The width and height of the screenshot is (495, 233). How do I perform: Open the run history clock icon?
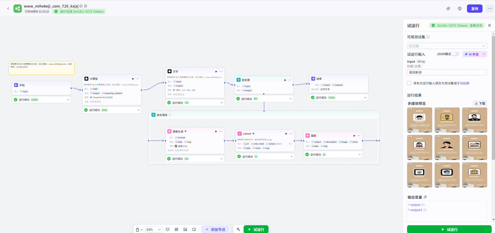[459, 9]
